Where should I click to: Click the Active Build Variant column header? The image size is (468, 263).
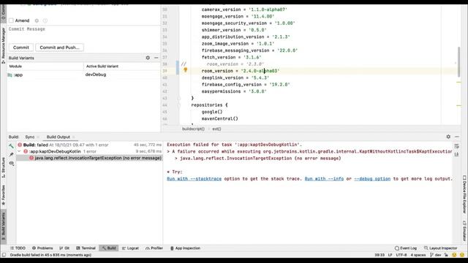coord(122,66)
